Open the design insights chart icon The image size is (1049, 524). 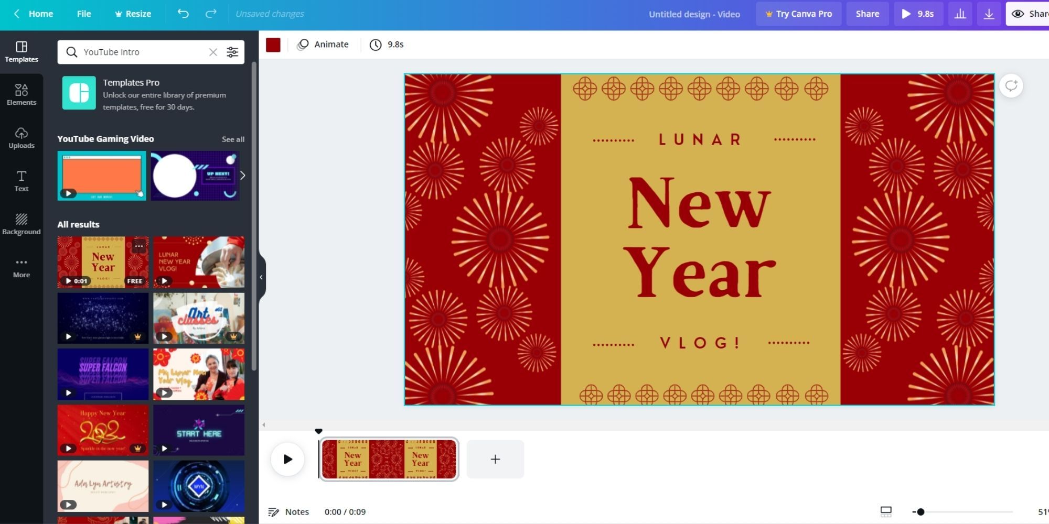(960, 14)
